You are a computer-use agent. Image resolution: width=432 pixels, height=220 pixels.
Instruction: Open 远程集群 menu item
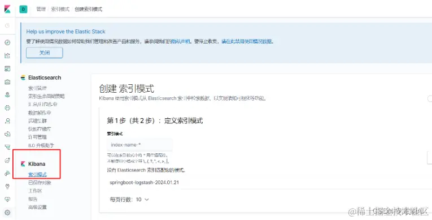click(37, 121)
